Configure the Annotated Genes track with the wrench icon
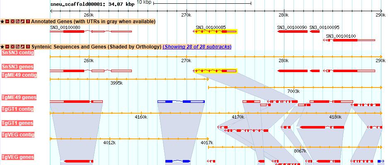 [x=23, y=22]
